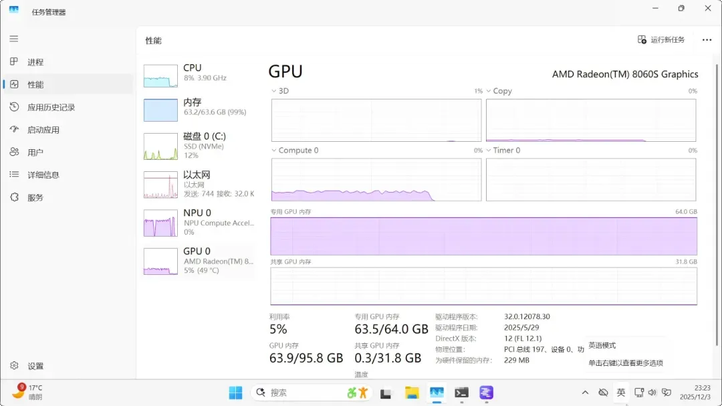Click the three-dot more options icon
722x406 pixels.
pyautogui.click(x=707, y=40)
